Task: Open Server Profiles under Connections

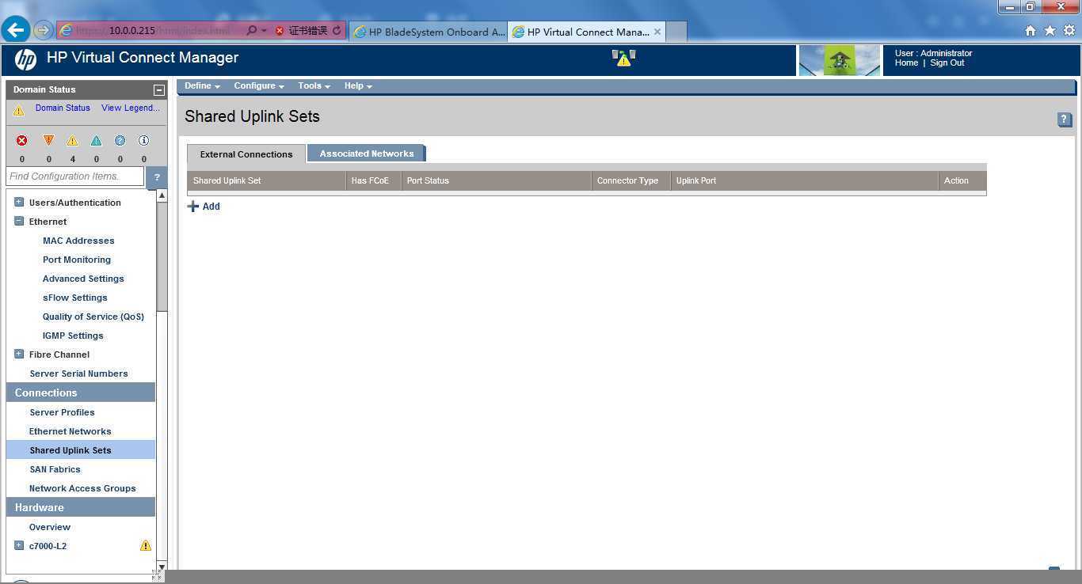Action: pyautogui.click(x=62, y=412)
